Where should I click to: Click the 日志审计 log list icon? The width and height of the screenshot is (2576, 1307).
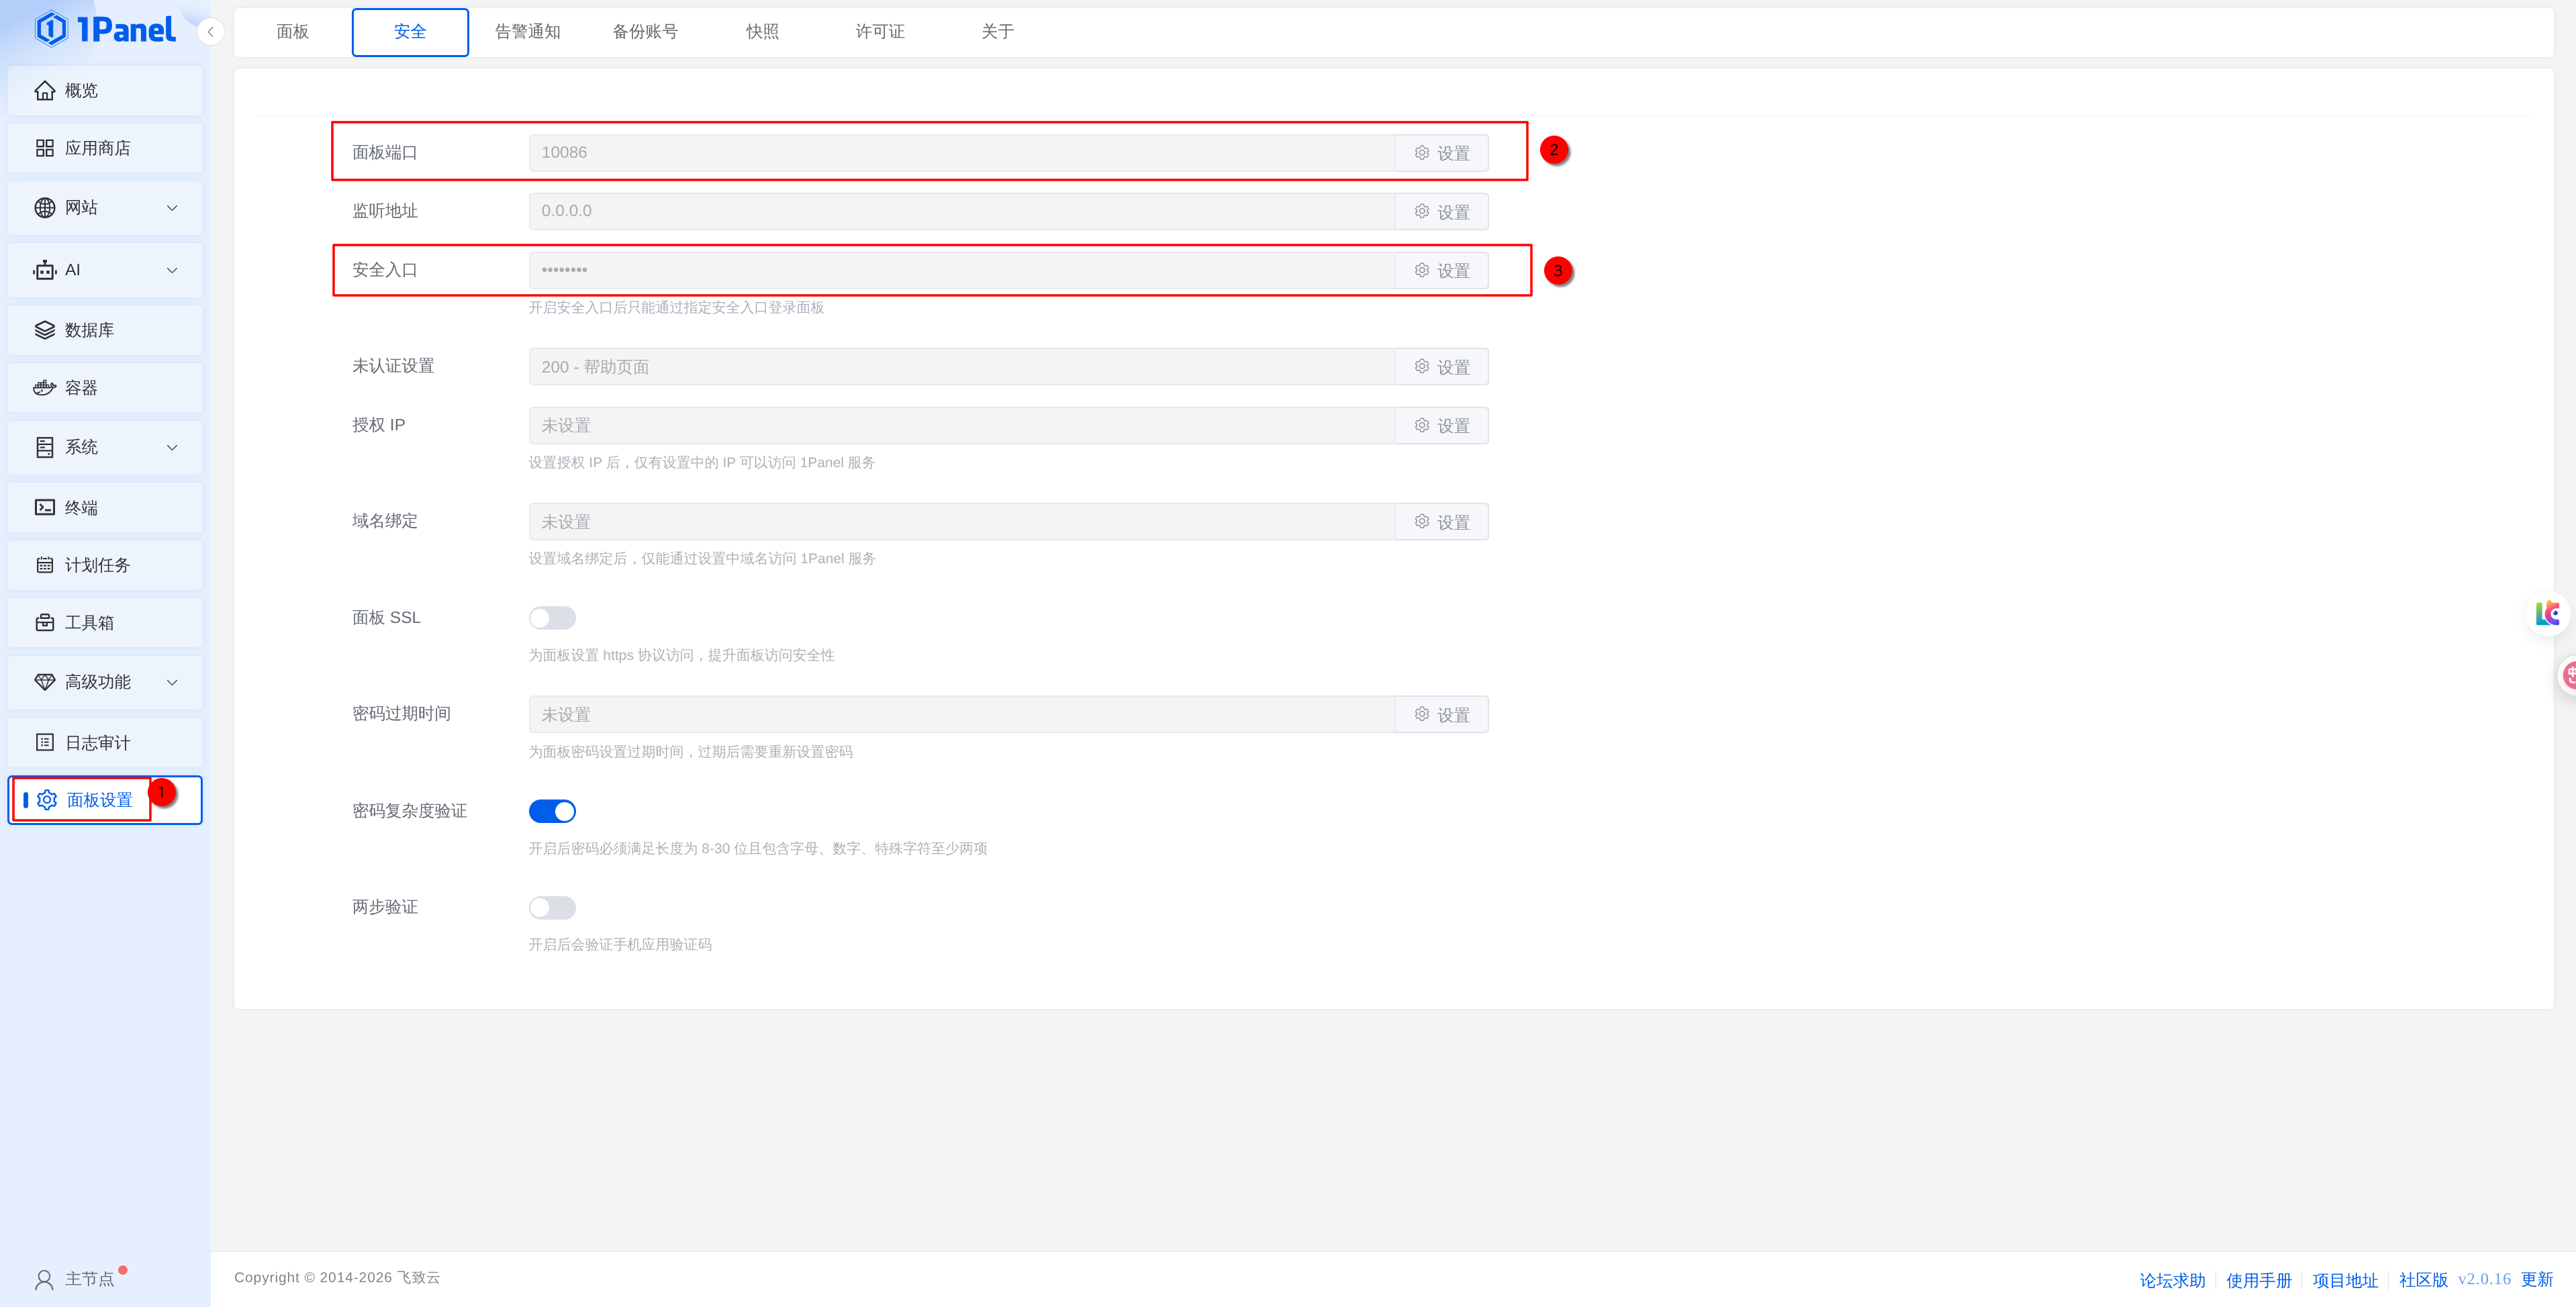45,743
